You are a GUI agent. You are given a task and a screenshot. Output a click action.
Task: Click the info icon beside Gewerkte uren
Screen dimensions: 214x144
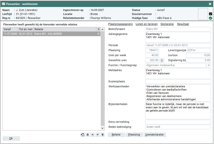tap(162, 60)
